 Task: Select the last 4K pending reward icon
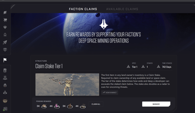point(83,106)
